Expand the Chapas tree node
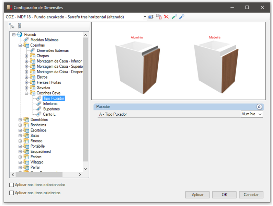The height and width of the screenshot is (206, 273). tap(26, 56)
